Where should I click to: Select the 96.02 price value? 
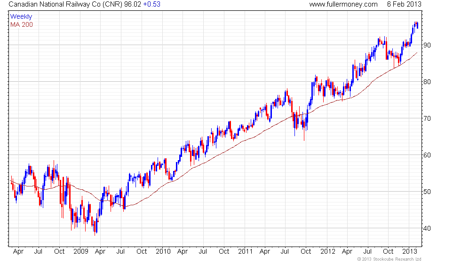(x=132, y=4)
